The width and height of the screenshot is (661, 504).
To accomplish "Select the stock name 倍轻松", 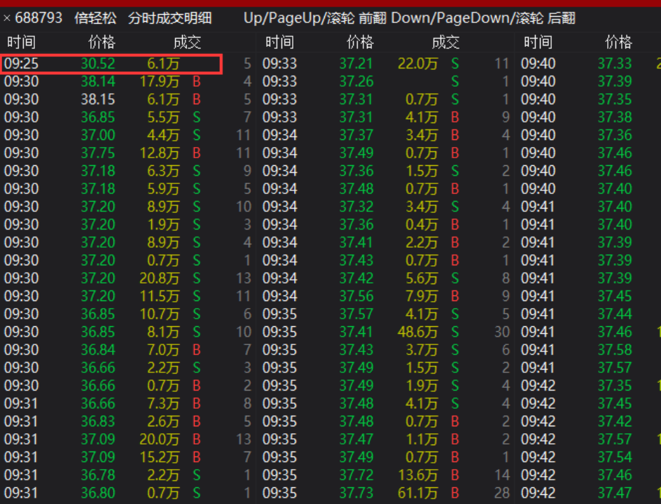I will point(95,18).
